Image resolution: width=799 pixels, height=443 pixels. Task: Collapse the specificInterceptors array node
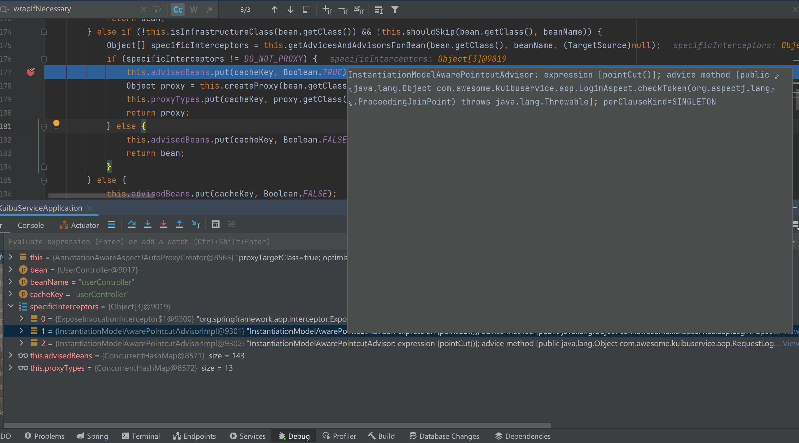[x=10, y=306]
